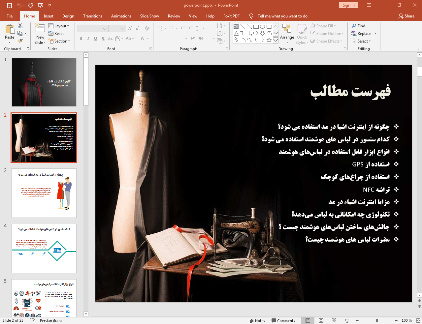Click the Paste clipboard icon
The image size is (422, 324).
point(10,30)
